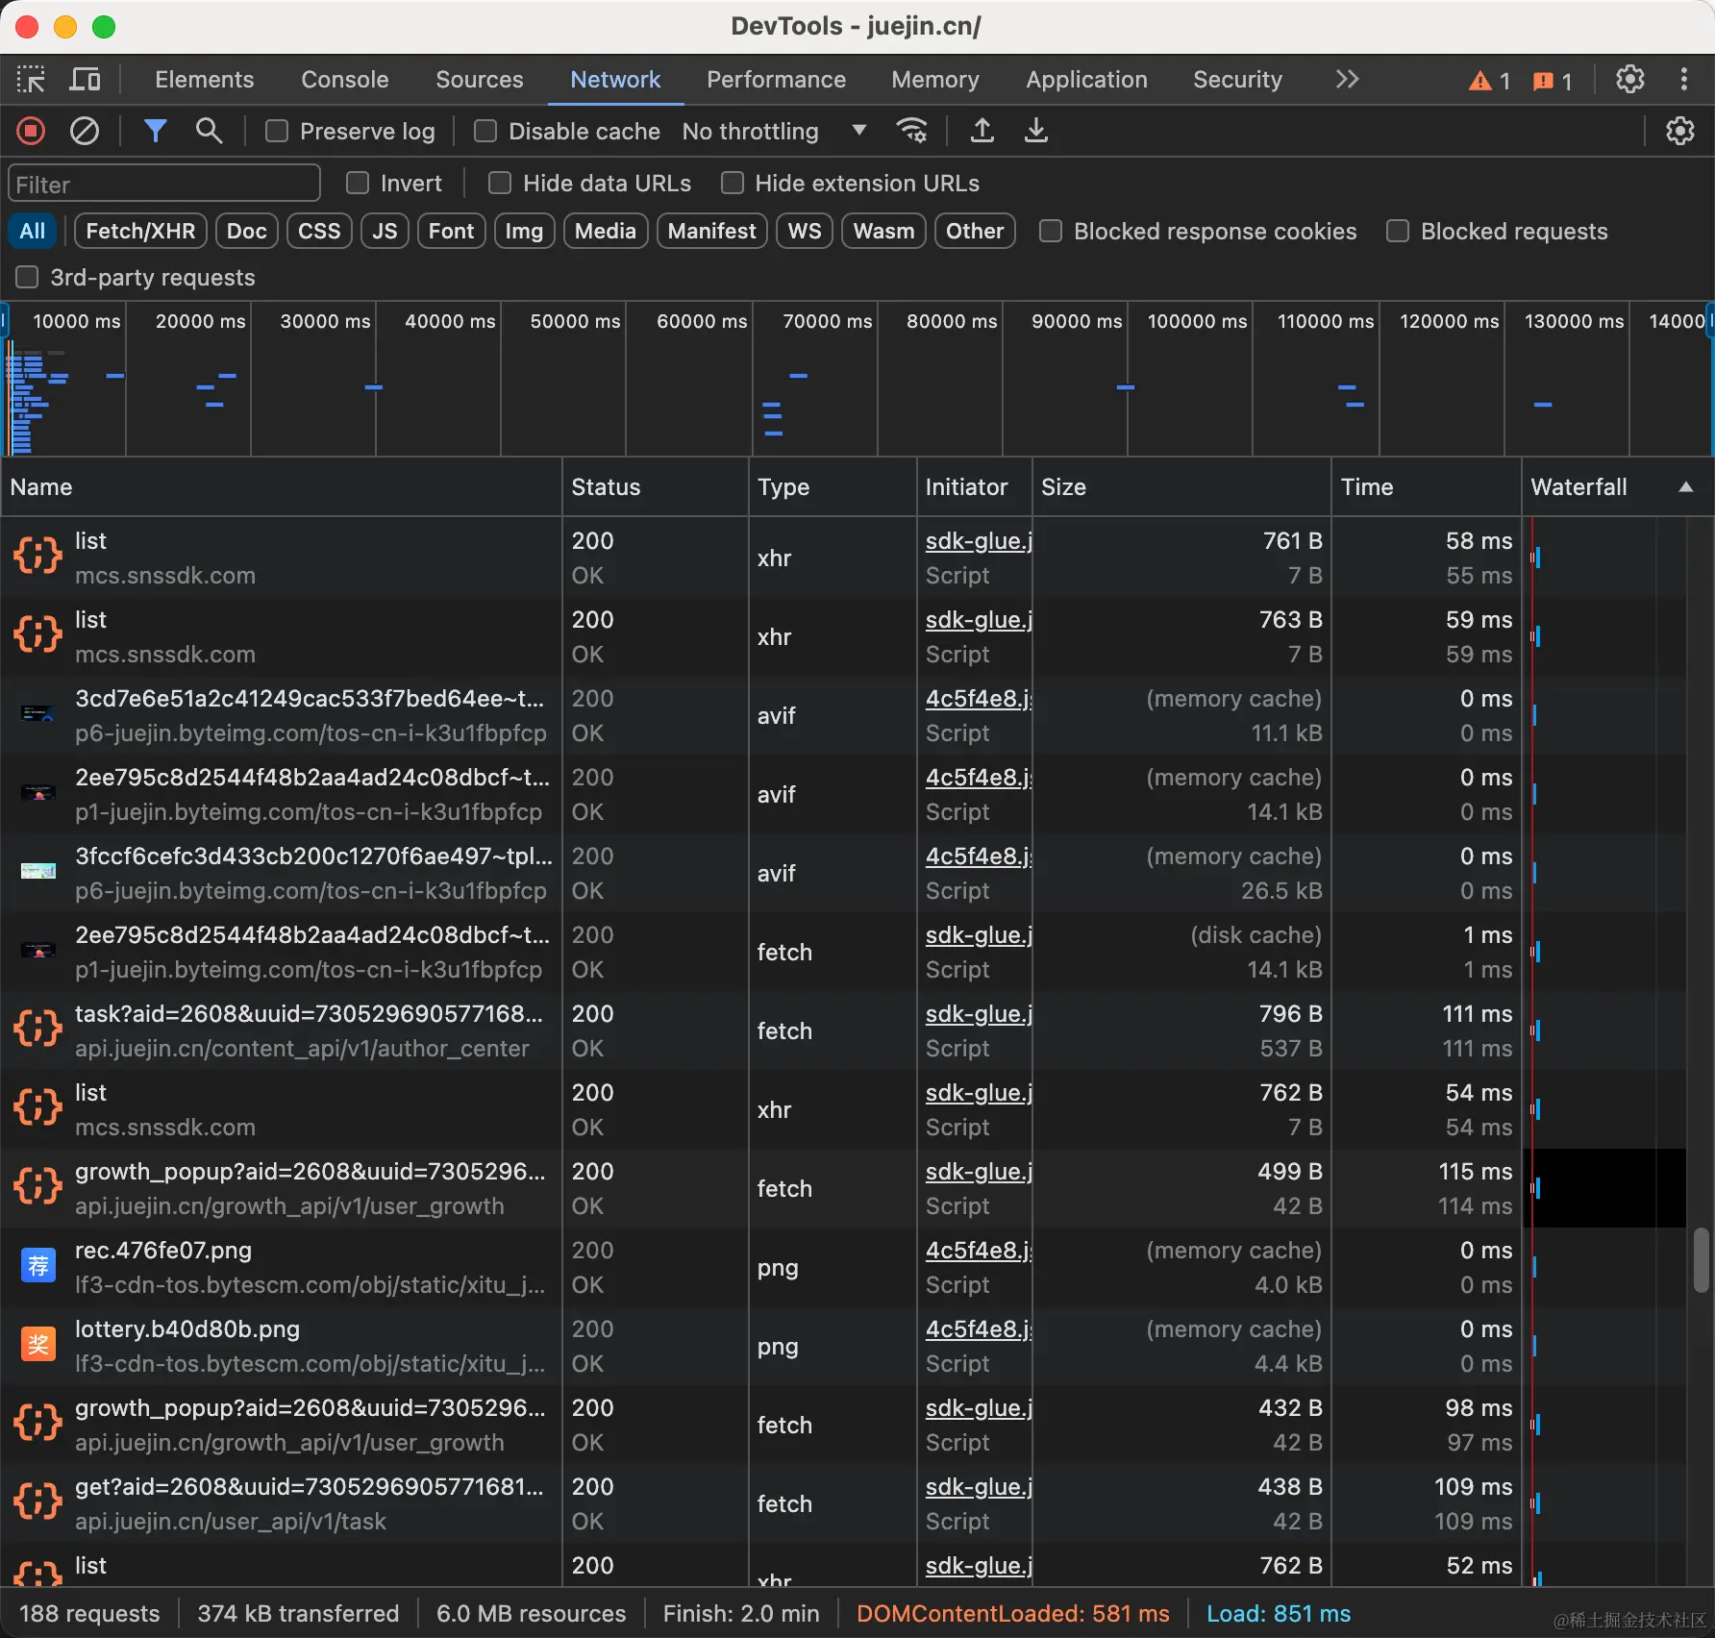Open the Application tab
The height and width of the screenshot is (1638, 1715).
1087,79
